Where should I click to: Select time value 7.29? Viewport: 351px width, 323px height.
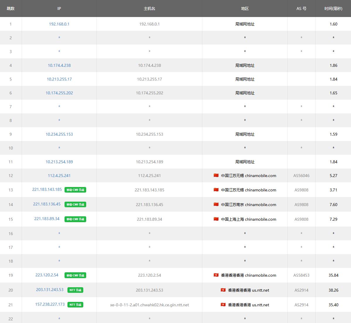click(x=333, y=219)
